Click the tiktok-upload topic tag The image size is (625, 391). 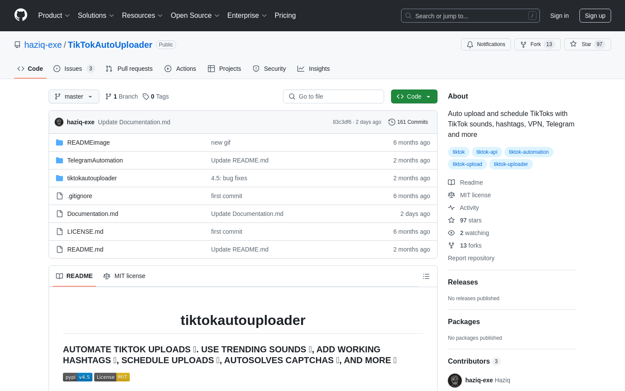pos(467,164)
